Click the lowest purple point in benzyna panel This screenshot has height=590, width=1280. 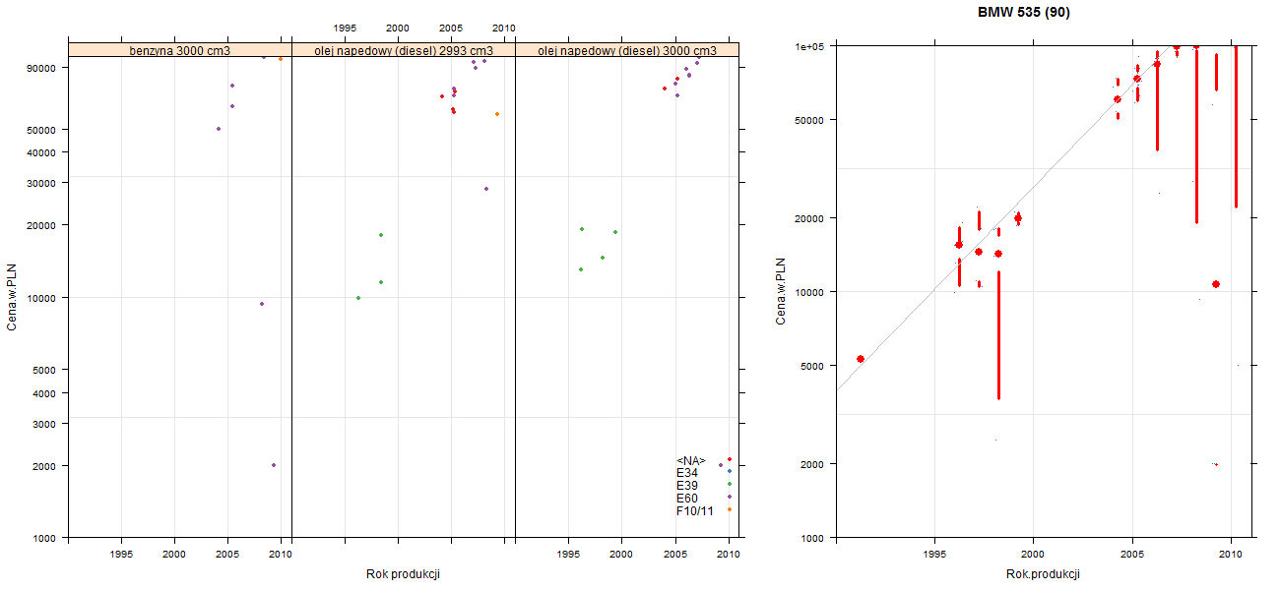(x=273, y=465)
